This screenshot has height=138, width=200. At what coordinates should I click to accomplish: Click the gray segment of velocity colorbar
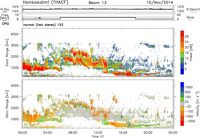182,104
